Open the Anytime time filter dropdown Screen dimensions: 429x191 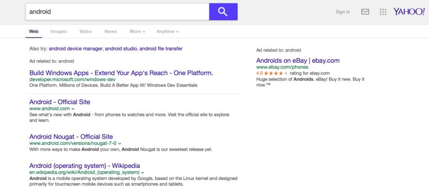[x=167, y=32]
